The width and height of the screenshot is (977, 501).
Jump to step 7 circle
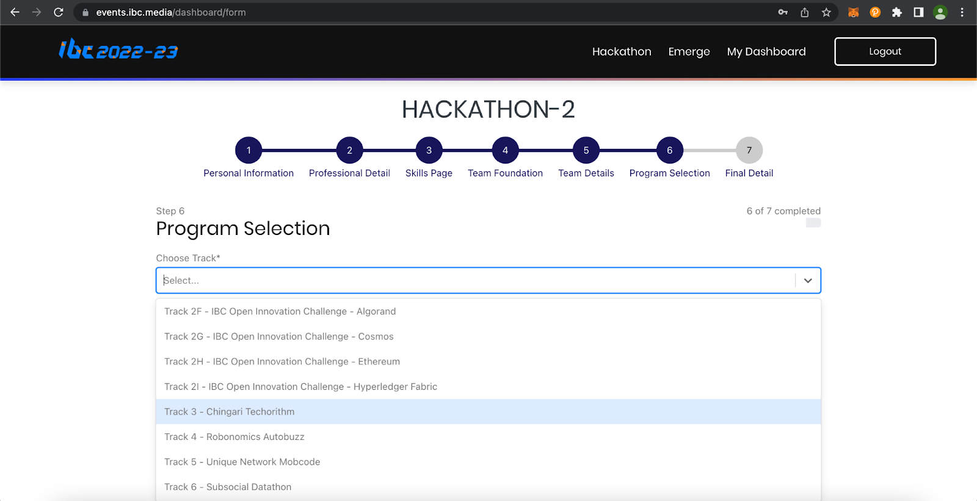(749, 150)
